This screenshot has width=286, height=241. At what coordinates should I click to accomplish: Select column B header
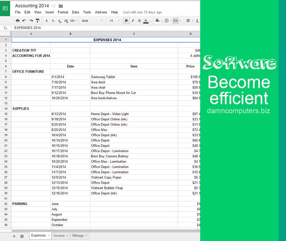click(70, 34)
